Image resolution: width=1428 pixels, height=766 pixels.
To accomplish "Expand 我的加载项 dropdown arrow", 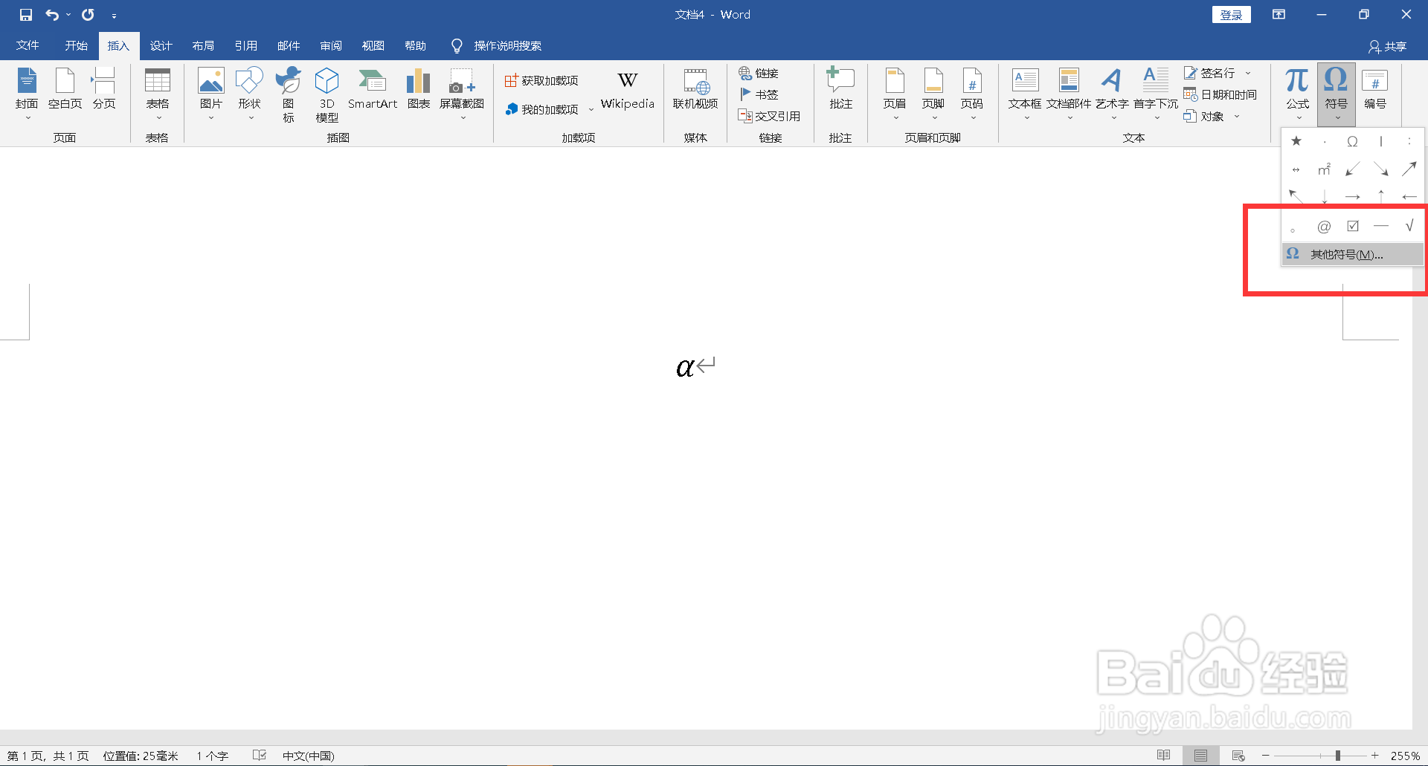I will [591, 110].
